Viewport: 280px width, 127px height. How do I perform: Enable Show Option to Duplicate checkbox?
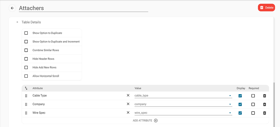(26, 33)
